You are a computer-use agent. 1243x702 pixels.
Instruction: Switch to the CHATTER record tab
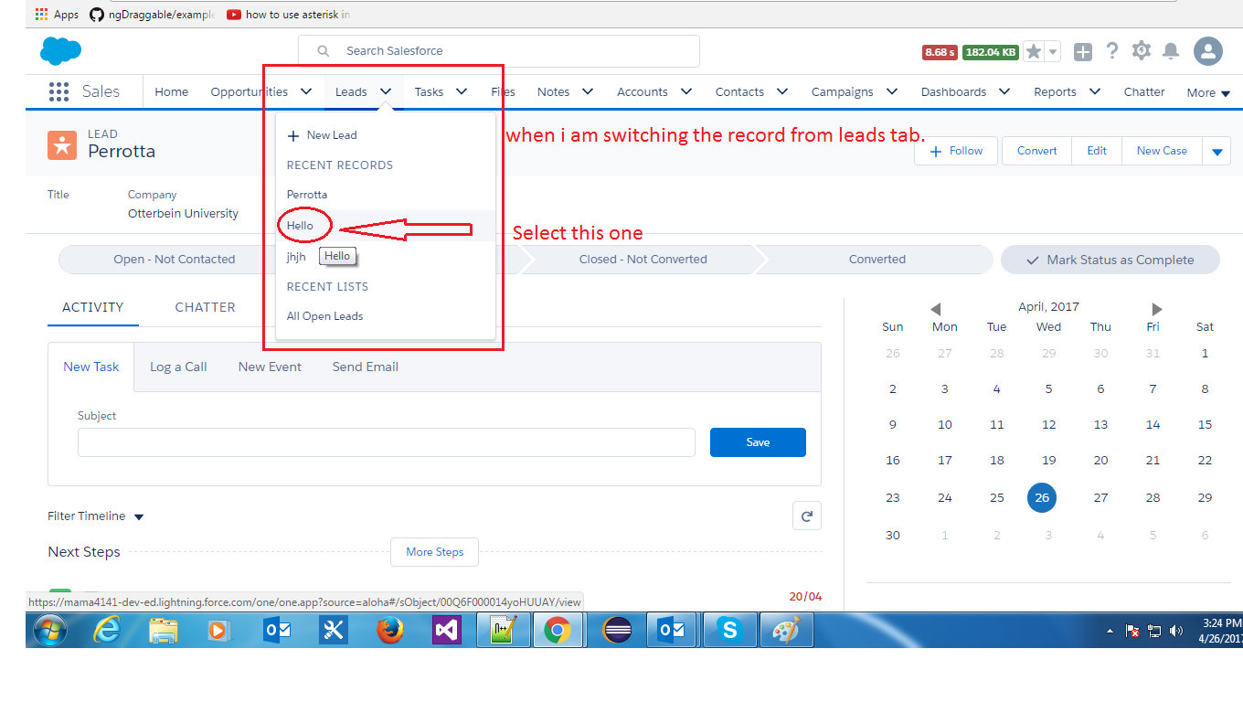coord(206,307)
